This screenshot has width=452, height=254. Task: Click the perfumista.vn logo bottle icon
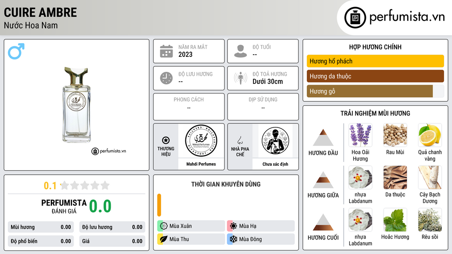point(355,18)
